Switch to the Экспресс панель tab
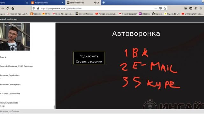 pos(47,3)
